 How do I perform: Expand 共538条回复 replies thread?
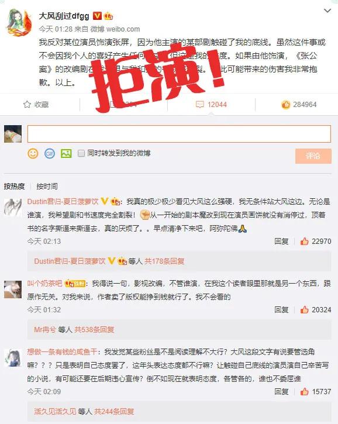[x=94, y=330]
